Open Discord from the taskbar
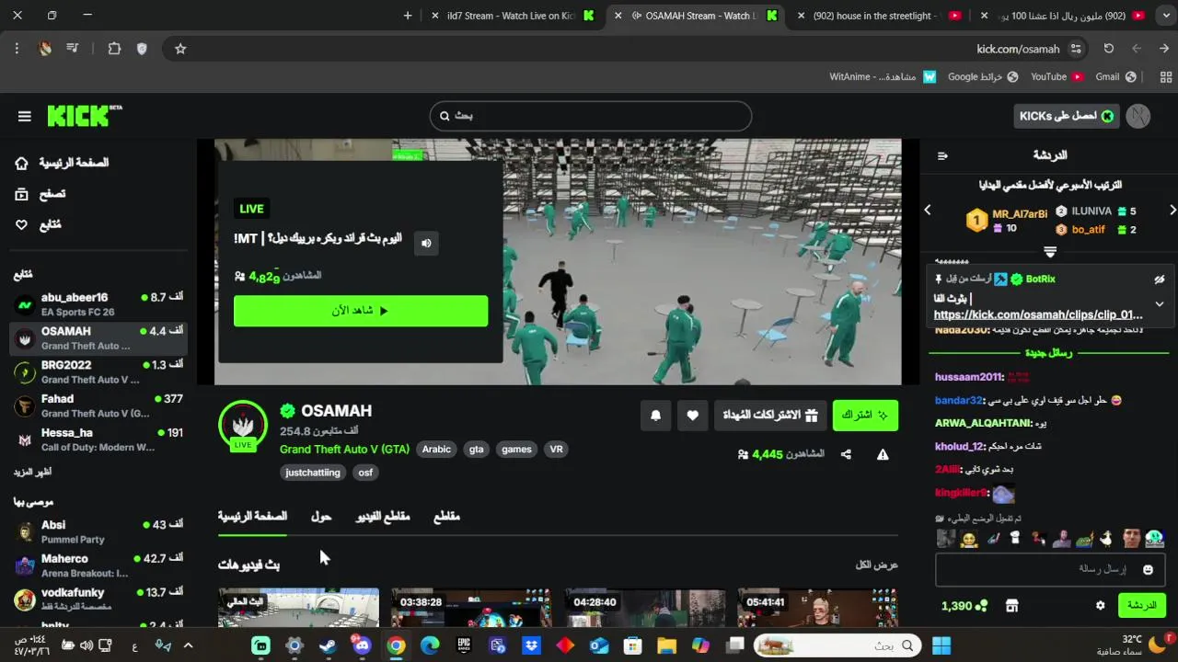1178x662 pixels. (362, 645)
